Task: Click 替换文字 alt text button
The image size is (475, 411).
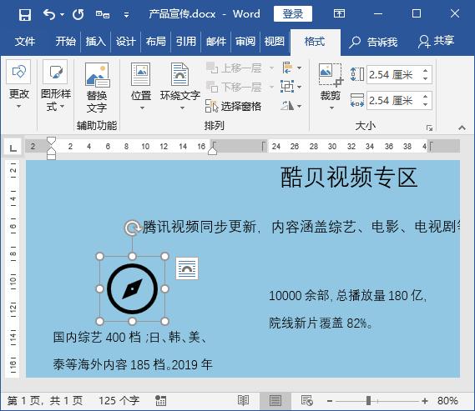Action: tap(97, 88)
